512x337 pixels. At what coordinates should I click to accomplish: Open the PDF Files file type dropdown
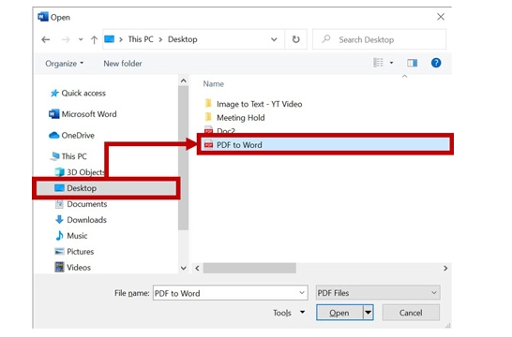click(378, 293)
